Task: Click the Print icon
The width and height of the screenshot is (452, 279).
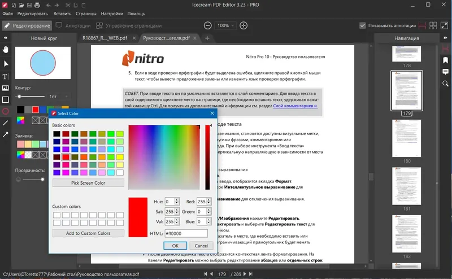Action: click(x=37, y=5)
